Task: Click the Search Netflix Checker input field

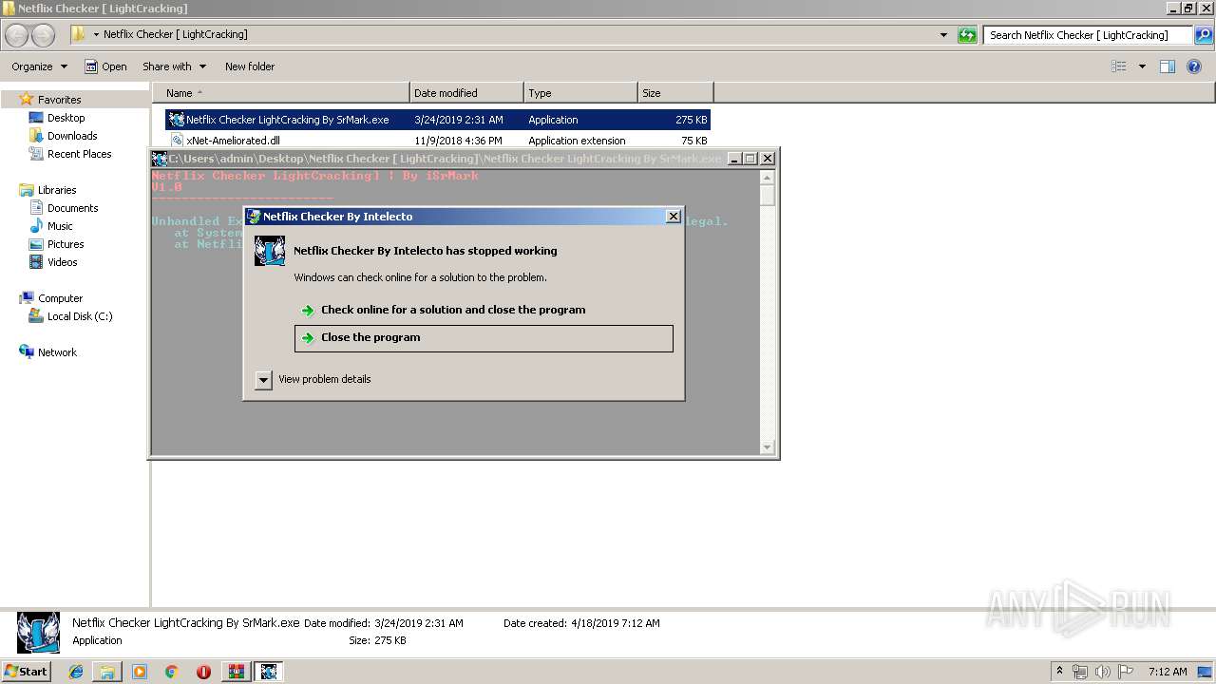Action: [x=1089, y=35]
